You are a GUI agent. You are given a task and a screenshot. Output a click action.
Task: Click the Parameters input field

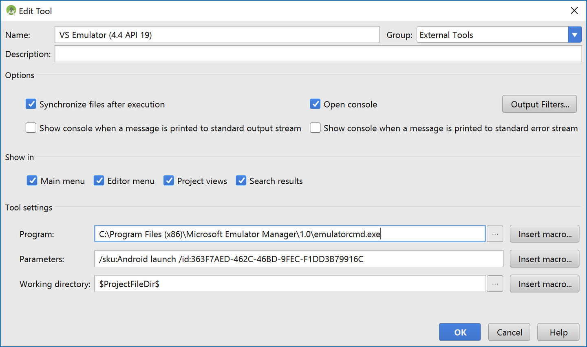(x=299, y=259)
